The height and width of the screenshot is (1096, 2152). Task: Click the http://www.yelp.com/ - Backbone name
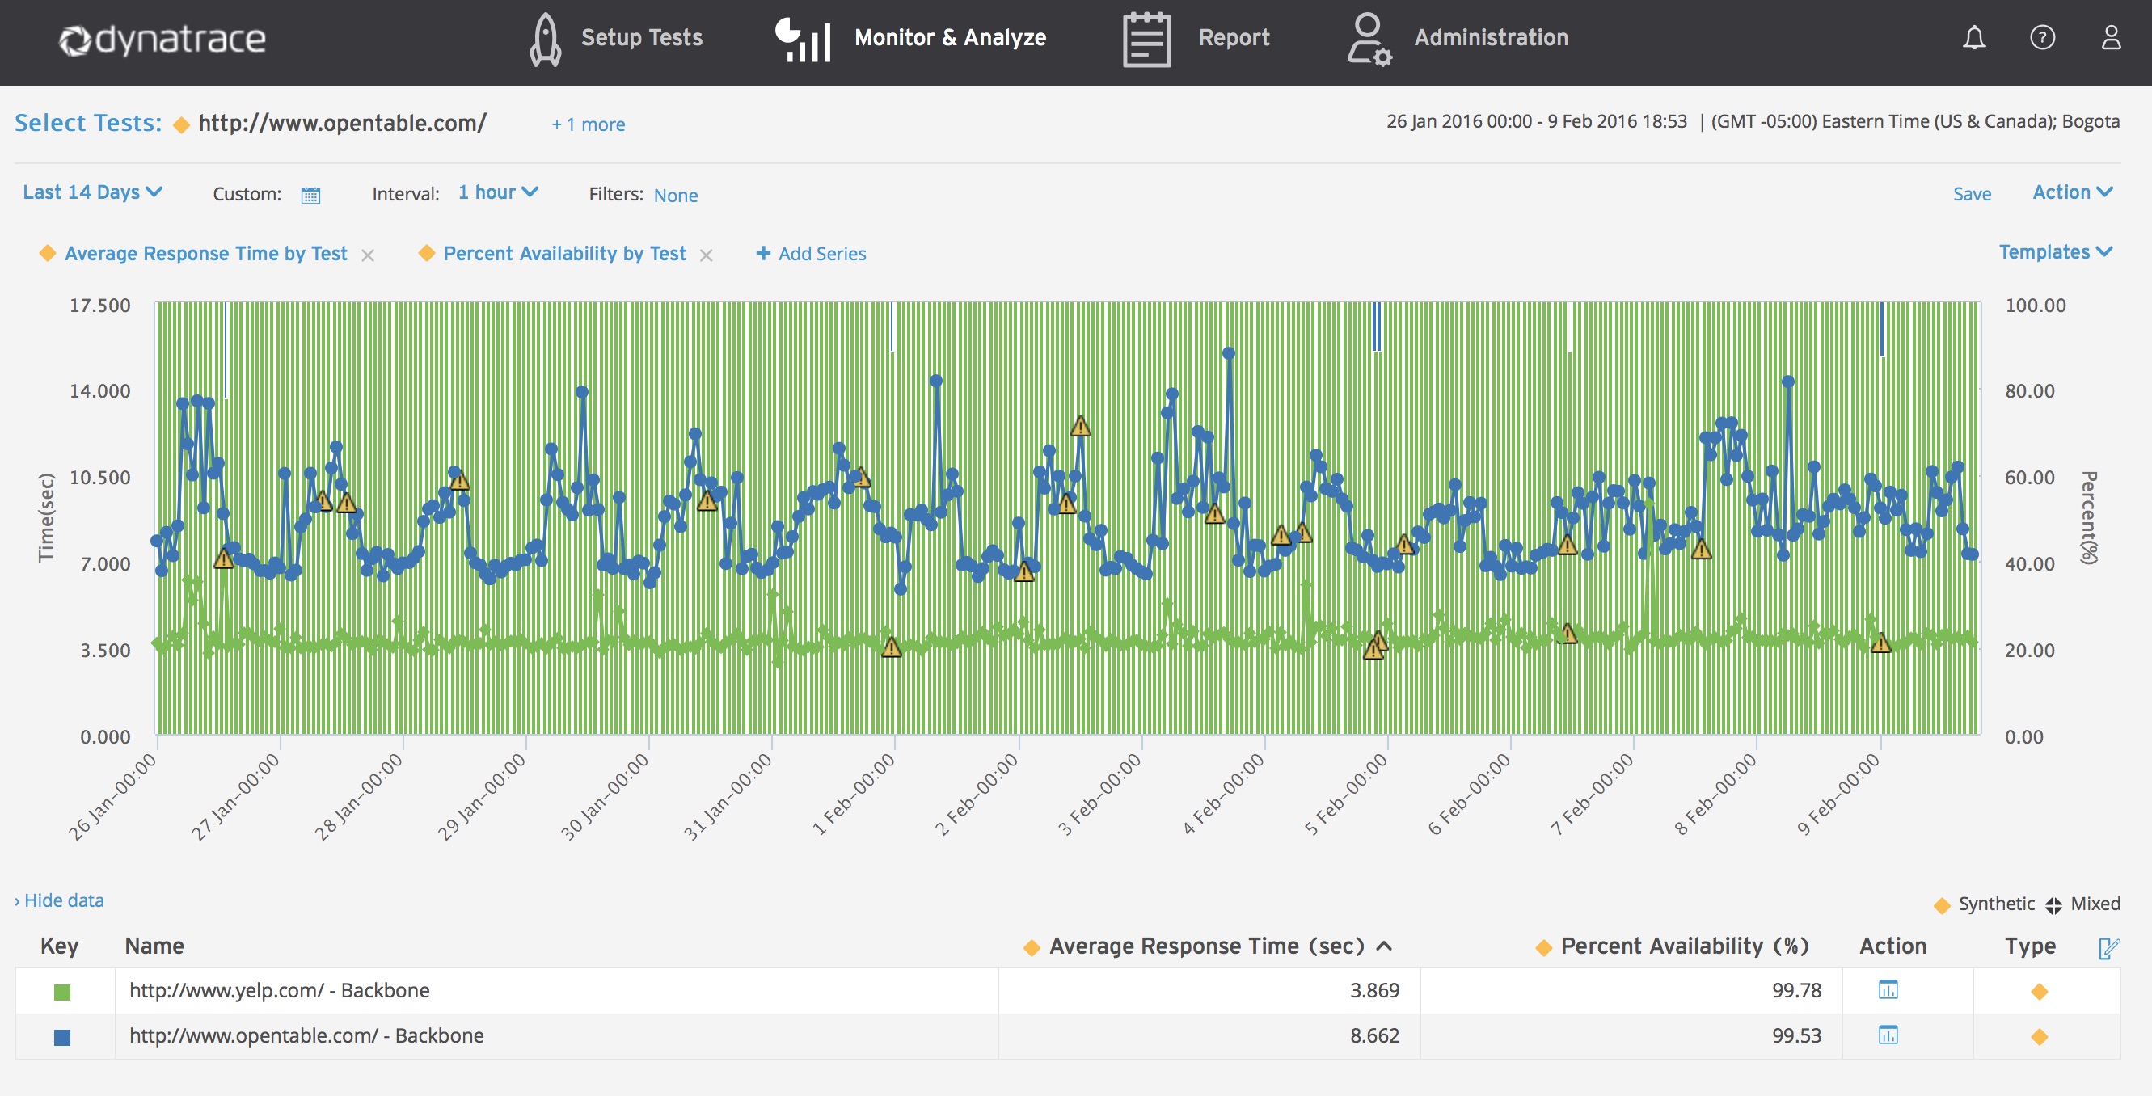click(279, 990)
